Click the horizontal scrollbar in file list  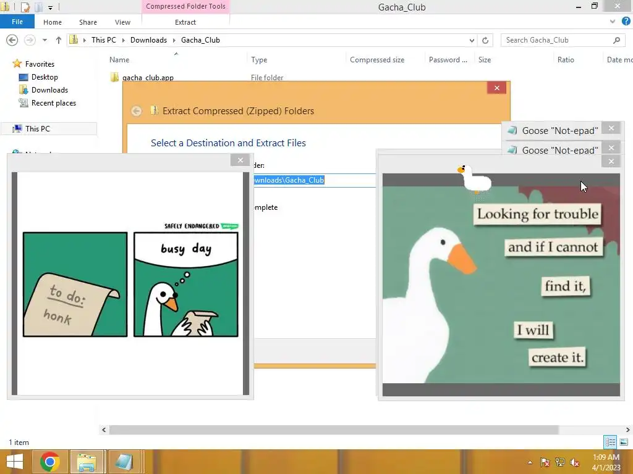point(333,430)
